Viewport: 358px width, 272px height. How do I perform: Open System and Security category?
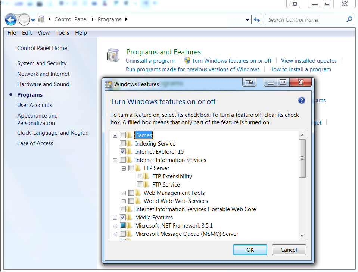tap(42, 63)
